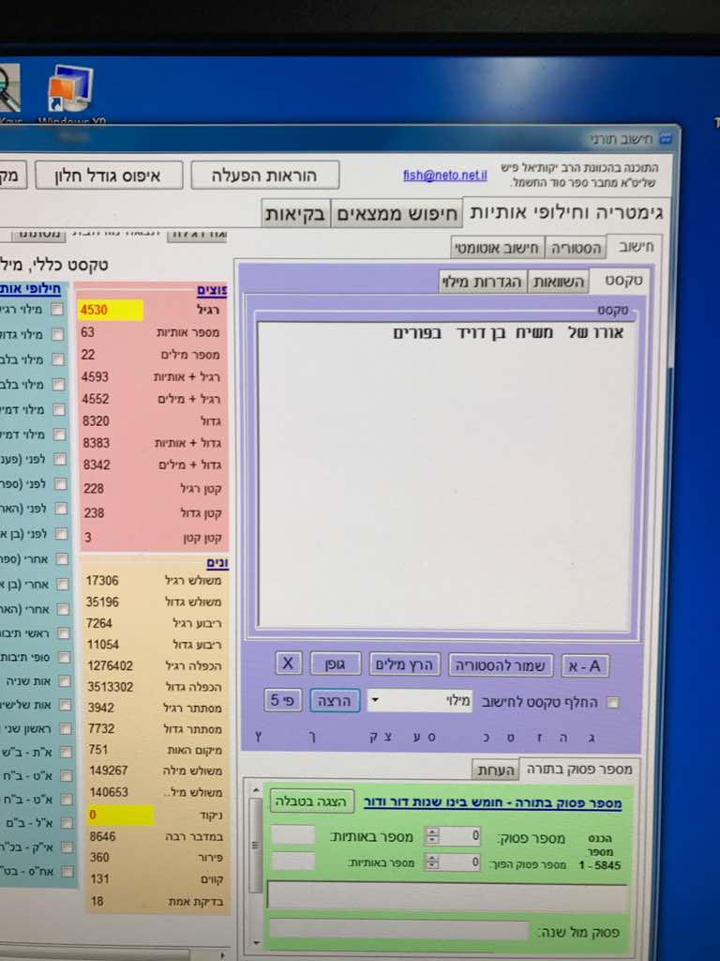Click the גופן font button
Screen dimensions: 720x961
click(335, 664)
